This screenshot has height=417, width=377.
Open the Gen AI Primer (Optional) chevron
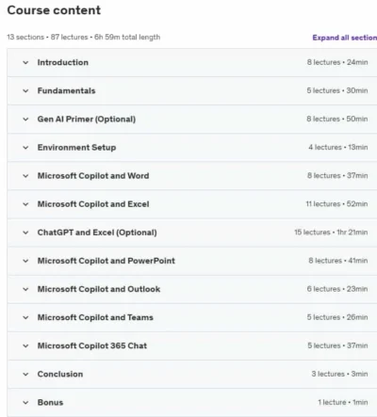pyautogui.click(x=25, y=120)
